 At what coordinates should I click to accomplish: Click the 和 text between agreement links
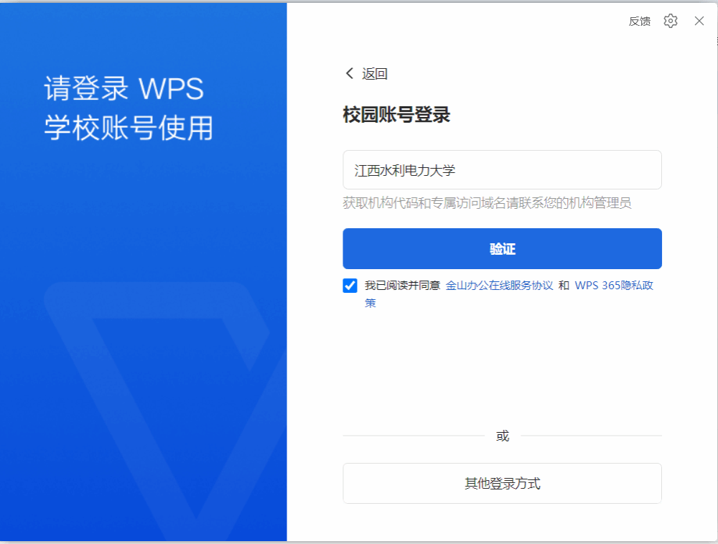tap(564, 286)
